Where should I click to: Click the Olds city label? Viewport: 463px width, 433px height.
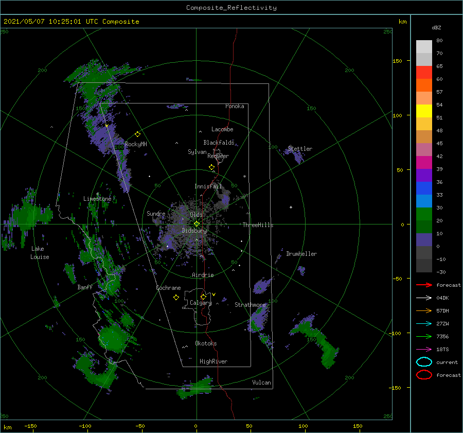tap(196, 215)
